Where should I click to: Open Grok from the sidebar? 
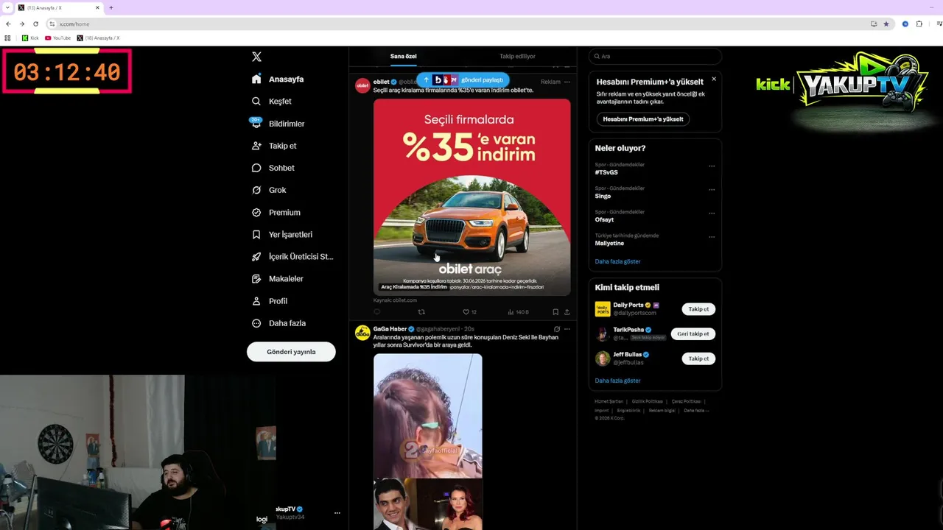click(268, 190)
